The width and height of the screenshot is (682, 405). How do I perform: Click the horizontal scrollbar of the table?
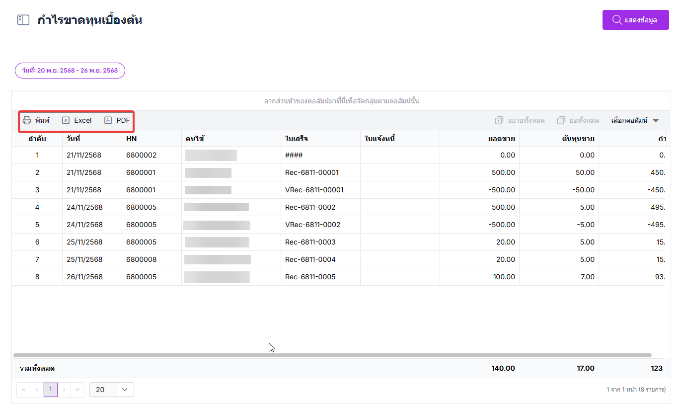click(x=332, y=355)
